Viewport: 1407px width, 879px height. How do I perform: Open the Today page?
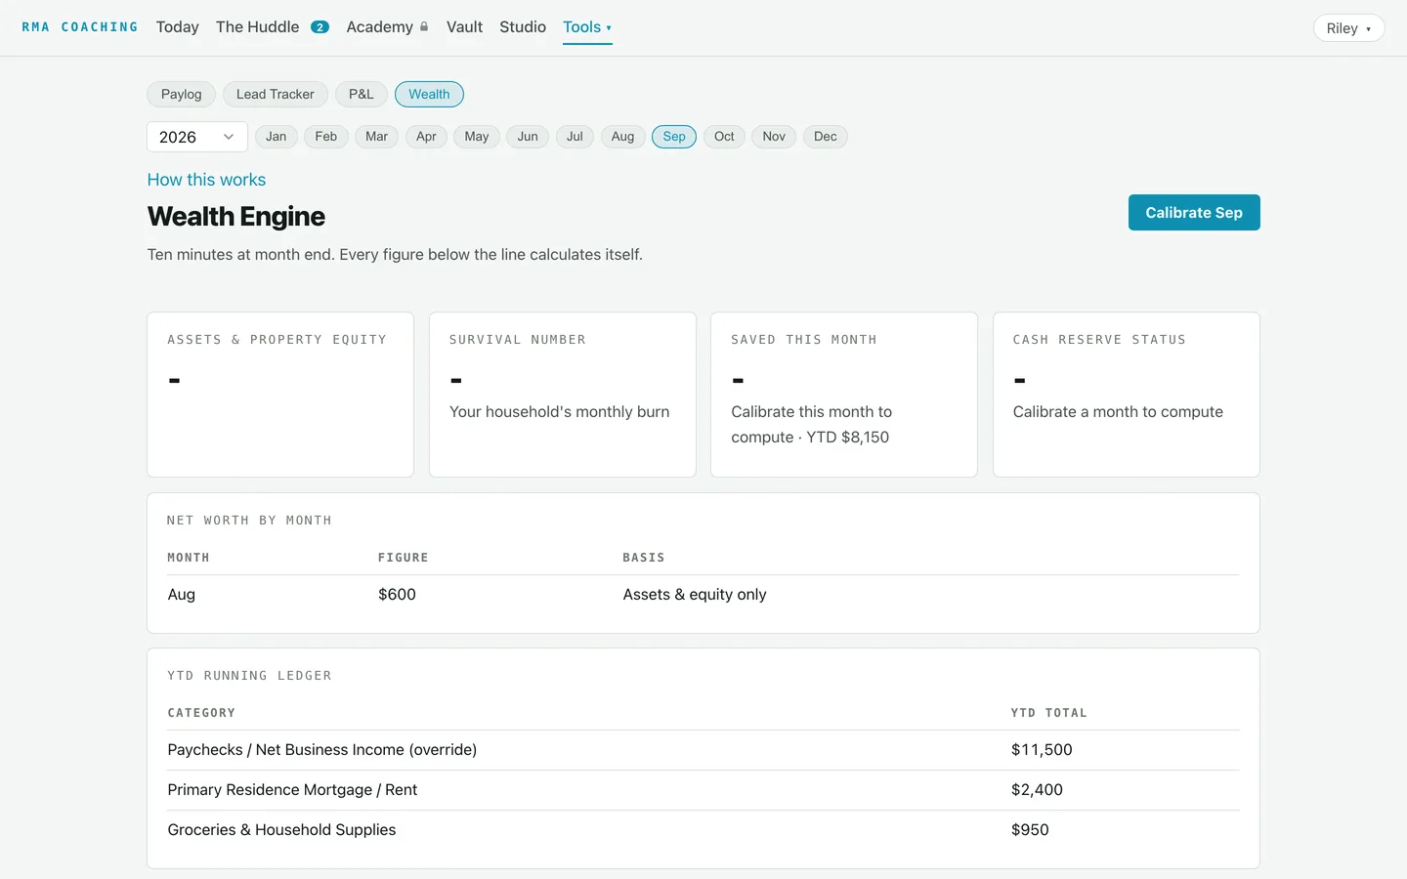coord(177,27)
